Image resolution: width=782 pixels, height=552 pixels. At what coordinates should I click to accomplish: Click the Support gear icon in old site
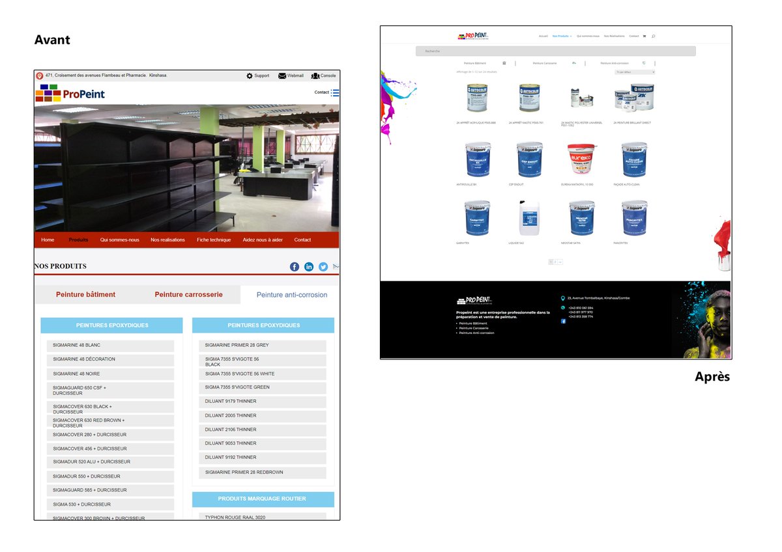[x=250, y=76]
